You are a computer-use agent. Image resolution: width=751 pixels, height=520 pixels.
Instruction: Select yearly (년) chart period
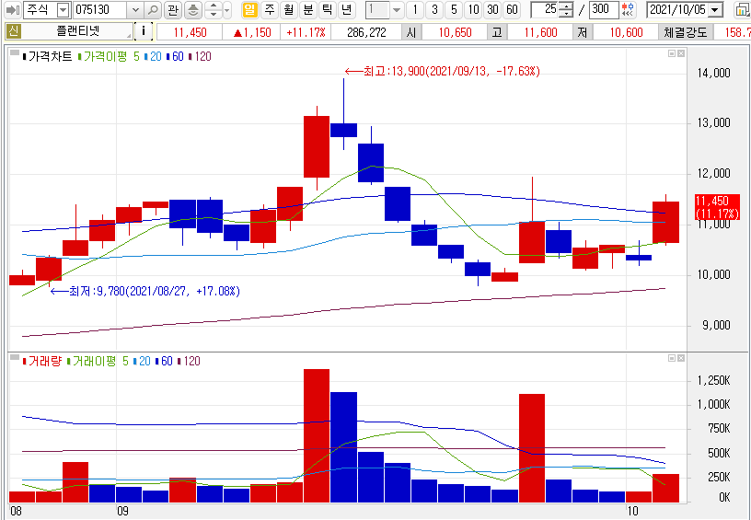click(346, 9)
